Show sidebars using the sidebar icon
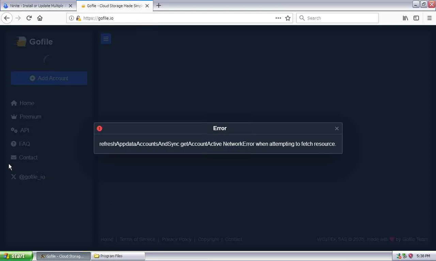This screenshot has width=436, height=261. [416, 18]
